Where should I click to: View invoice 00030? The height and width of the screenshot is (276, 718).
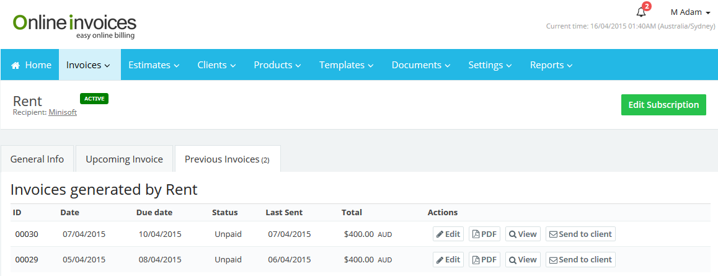pos(523,234)
